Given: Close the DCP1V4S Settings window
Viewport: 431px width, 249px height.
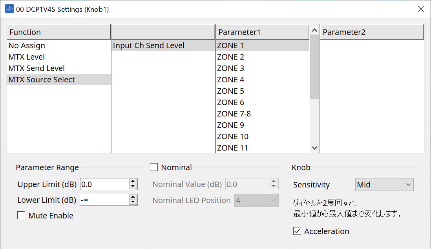Looking at the screenshot, I should pyautogui.click(x=421, y=9).
